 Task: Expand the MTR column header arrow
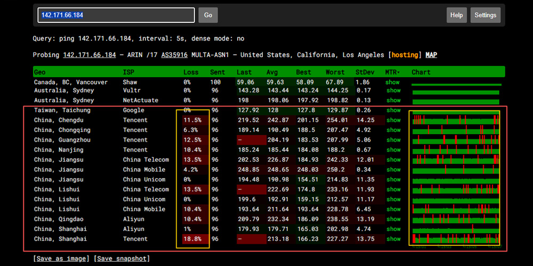coord(399,72)
